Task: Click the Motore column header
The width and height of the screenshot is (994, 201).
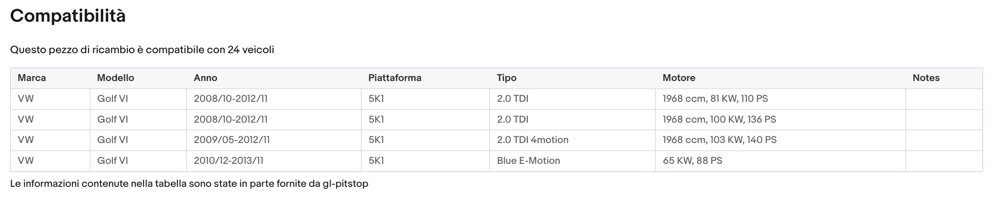Action: pyautogui.click(x=780, y=78)
